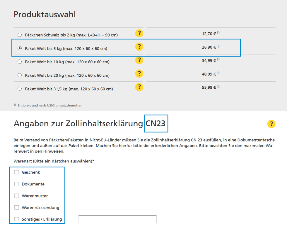Choose Paket Welt bis 31,5 kg option
The width and height of the screenshot is (287, 226).
tap(20, 89)
